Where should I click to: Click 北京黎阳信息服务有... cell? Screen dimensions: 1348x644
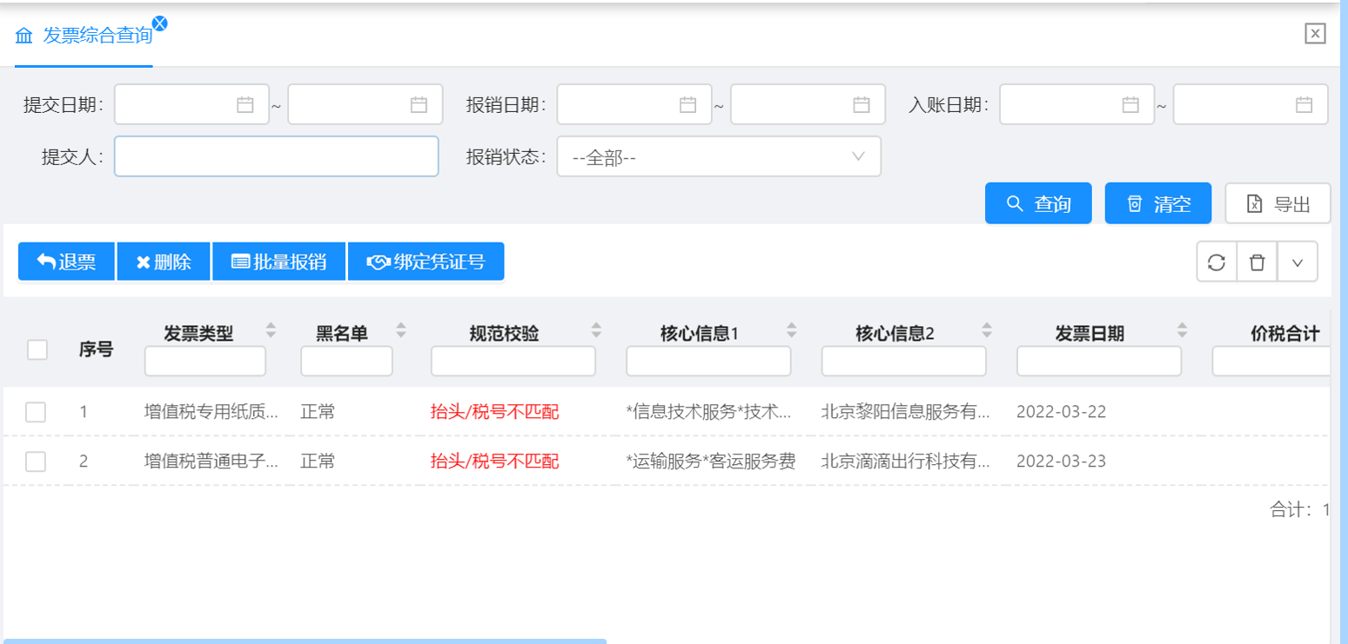point(906,412)
